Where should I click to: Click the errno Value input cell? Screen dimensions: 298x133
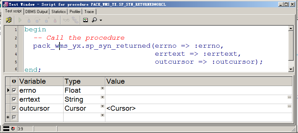point(199,90)
